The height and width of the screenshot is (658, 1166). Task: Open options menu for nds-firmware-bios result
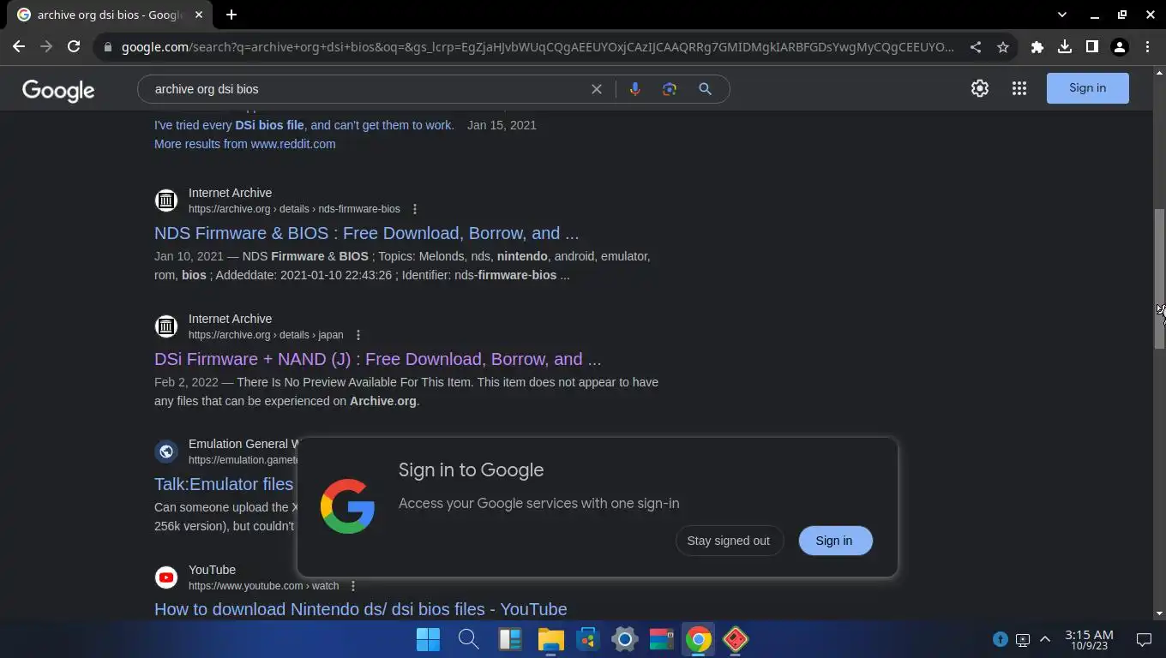click(x=415, y=209)
